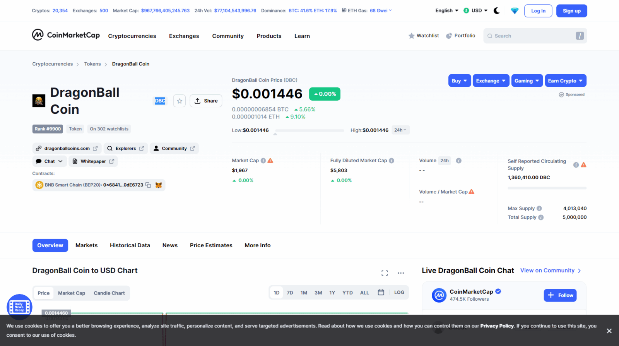Expand the Explorers link list

[126, 148]
